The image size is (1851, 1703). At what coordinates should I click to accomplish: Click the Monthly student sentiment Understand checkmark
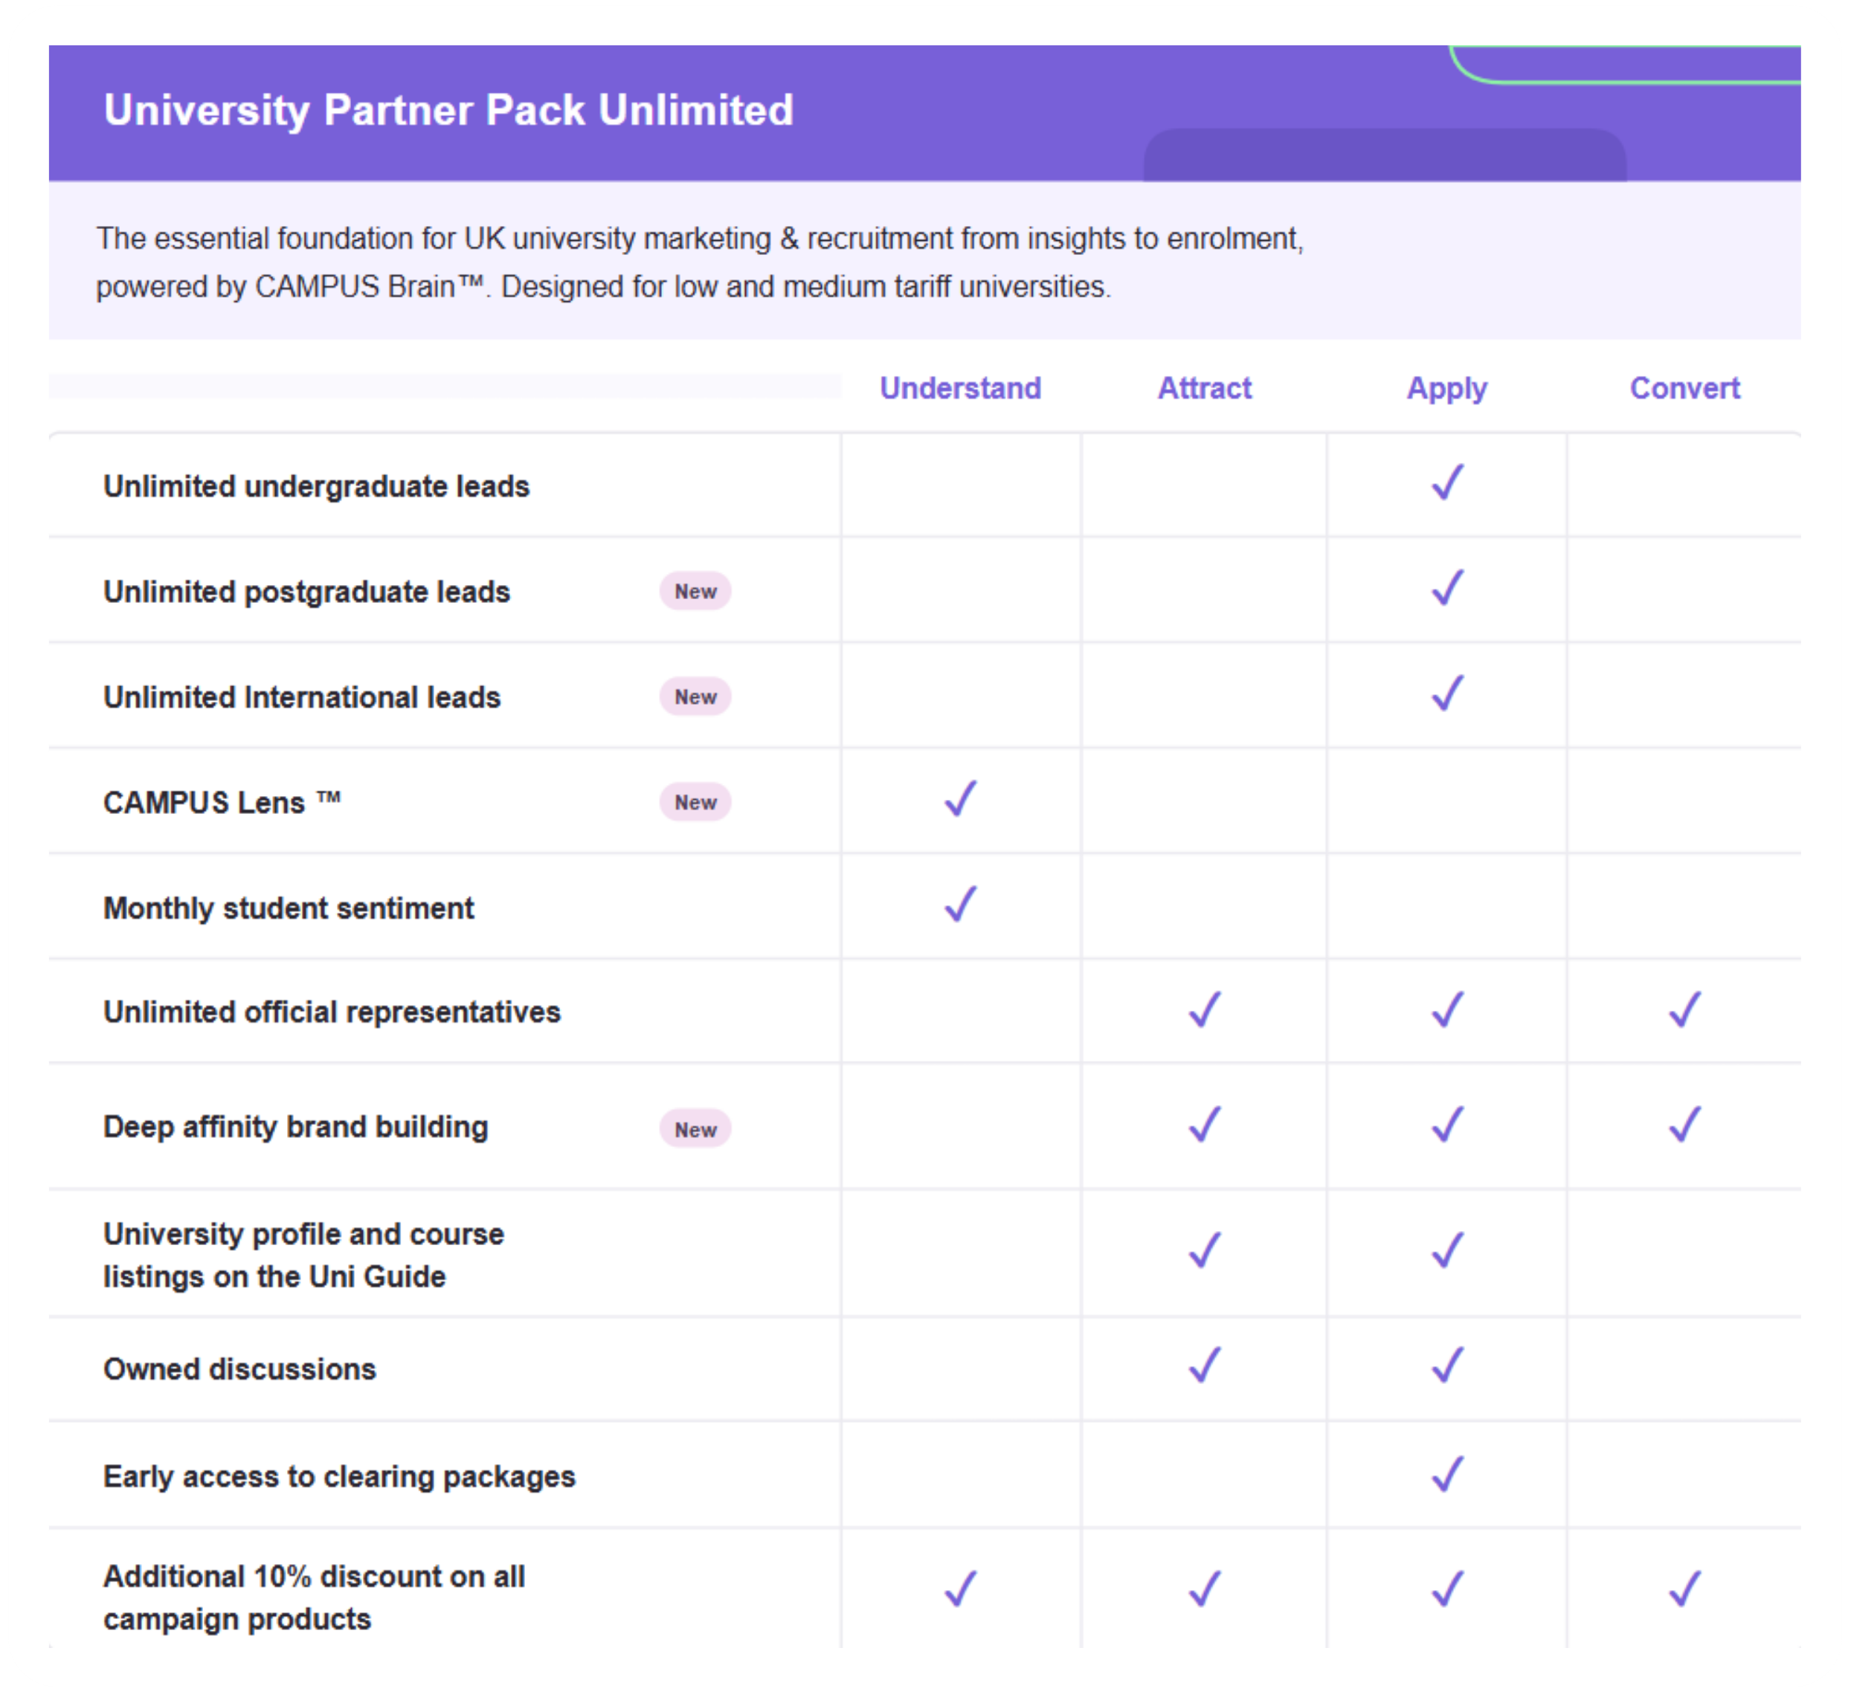[x=959, y=904]
